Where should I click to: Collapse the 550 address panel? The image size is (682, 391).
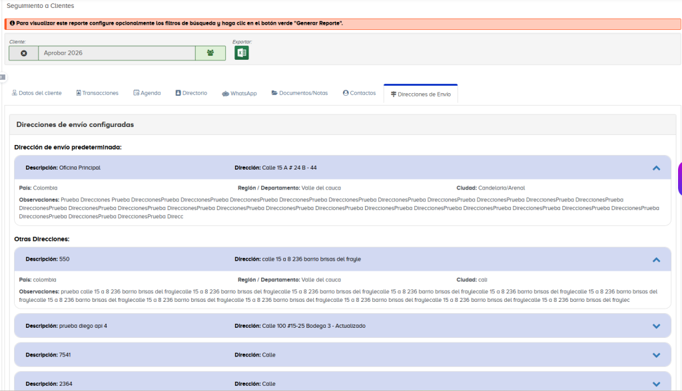656,260
